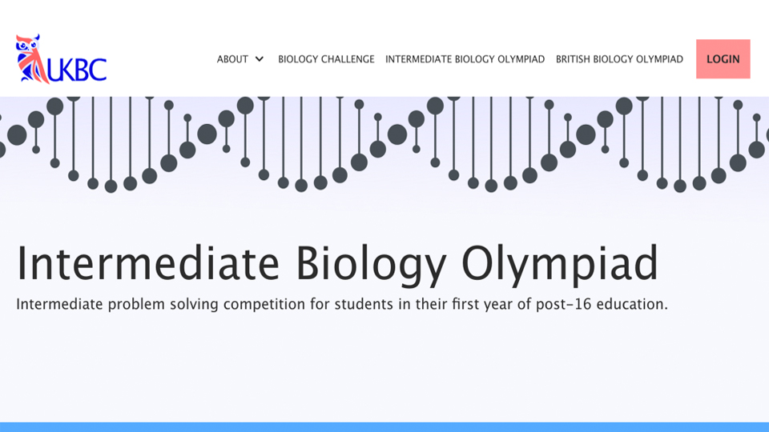This screenshot has height=432, width=769.
Task: Click the word CHALLENGE in the navigation
Action: 349,59
